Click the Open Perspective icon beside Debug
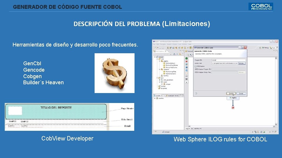This screenshot has height=158, width=282. (x=260, y=48)
